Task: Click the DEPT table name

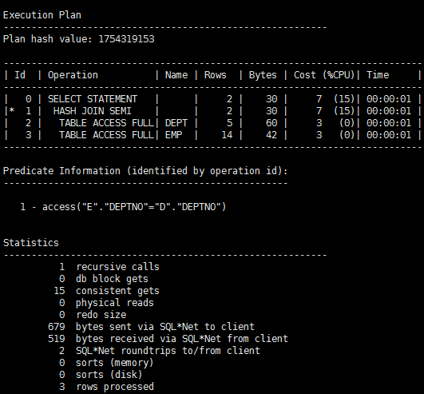Action: point(176,123)
